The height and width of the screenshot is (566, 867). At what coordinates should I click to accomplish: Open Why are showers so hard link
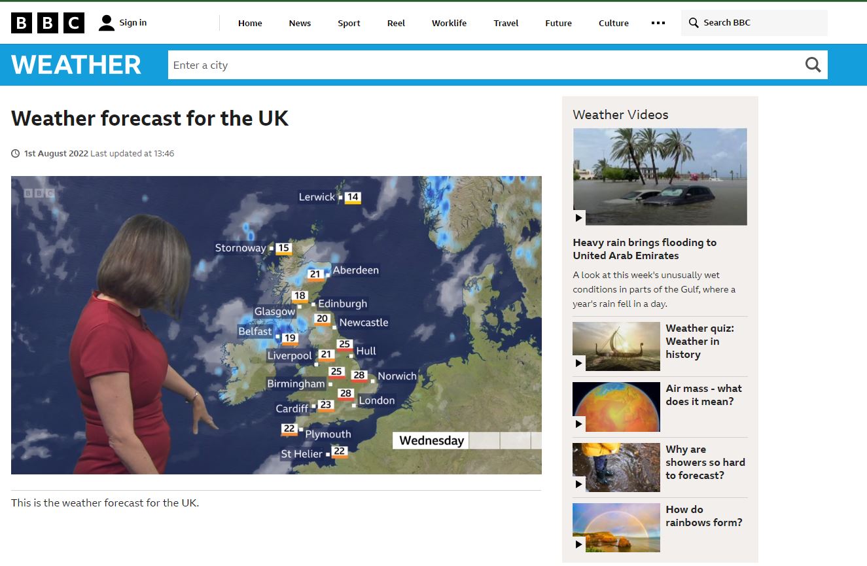705,462
